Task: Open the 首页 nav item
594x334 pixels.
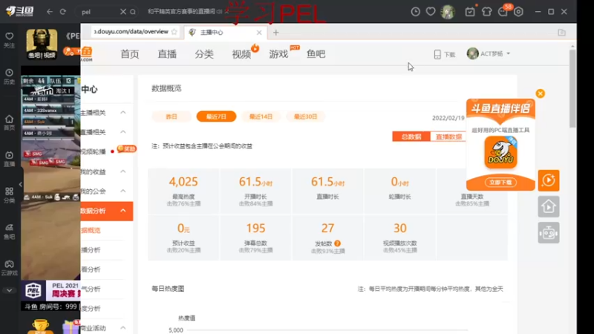Action: 129,54
